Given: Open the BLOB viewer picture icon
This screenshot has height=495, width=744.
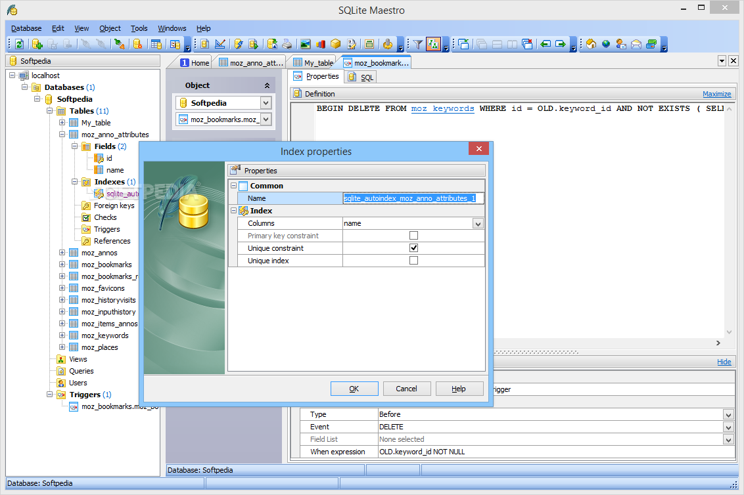Looking at the screenshot, I should click(x=306, y=44).
